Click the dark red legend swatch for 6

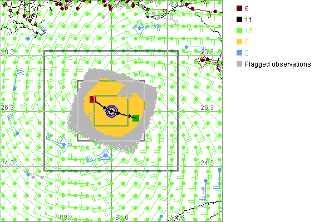click(239, 8)
